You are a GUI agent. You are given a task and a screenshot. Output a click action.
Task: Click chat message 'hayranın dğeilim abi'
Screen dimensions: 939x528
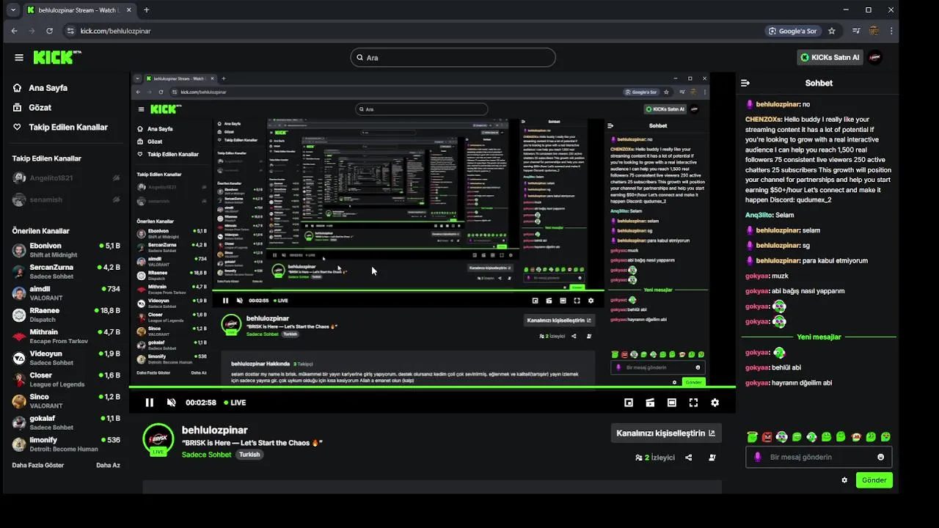click(801, 383)
